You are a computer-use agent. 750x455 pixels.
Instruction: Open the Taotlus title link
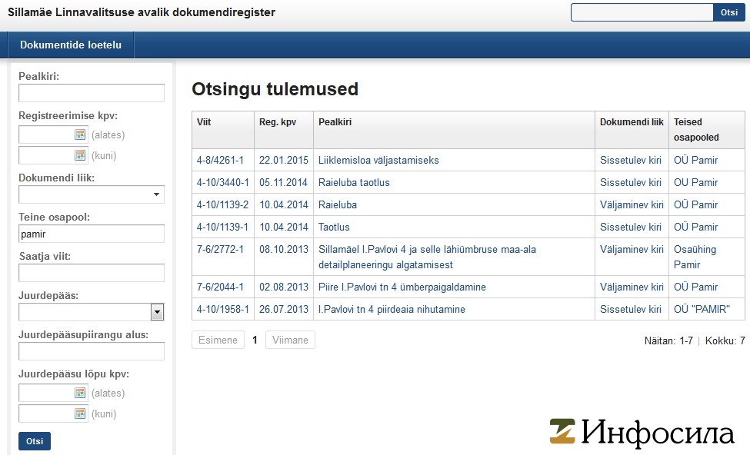click(x=334, y=227)
